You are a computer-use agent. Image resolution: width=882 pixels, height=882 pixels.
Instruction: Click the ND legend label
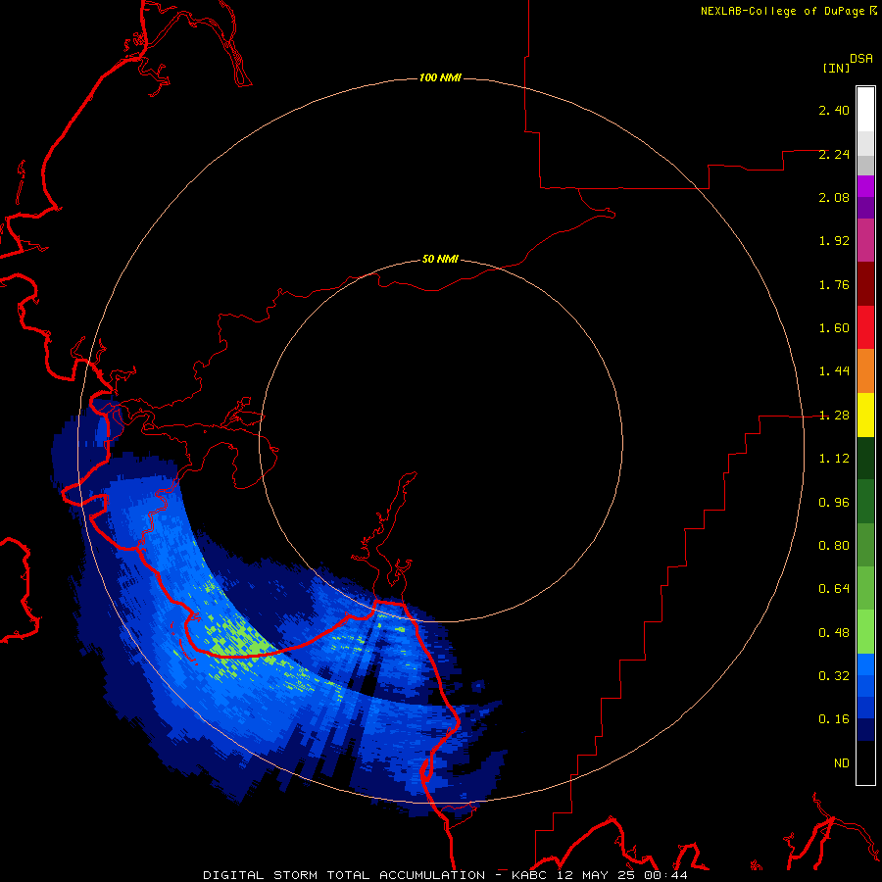[x=842, y=763]
